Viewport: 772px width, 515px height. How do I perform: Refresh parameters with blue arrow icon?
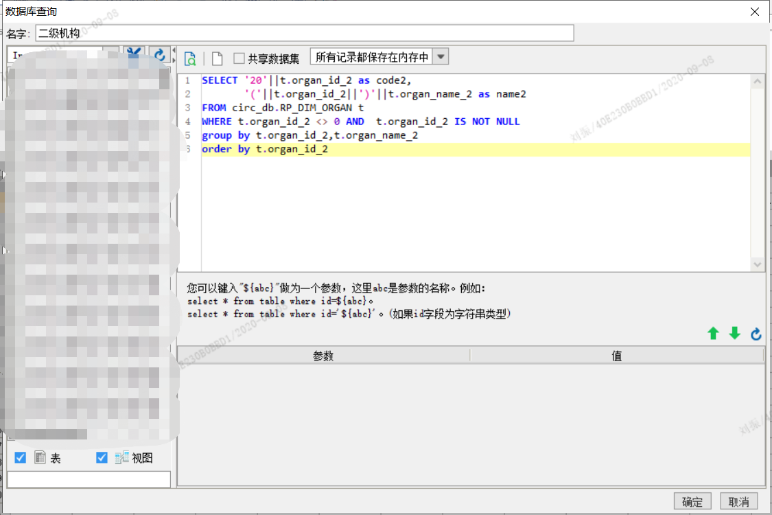pyautogui.click(x=756, y=334)
